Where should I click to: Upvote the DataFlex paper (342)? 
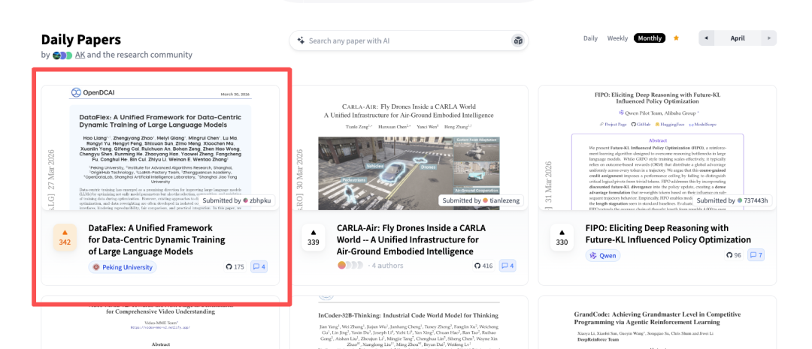point(65,237)
